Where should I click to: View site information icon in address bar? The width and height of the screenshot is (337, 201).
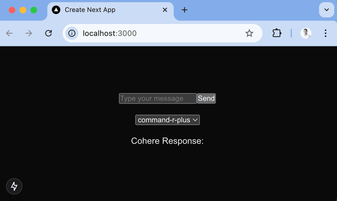pos(72,33)
